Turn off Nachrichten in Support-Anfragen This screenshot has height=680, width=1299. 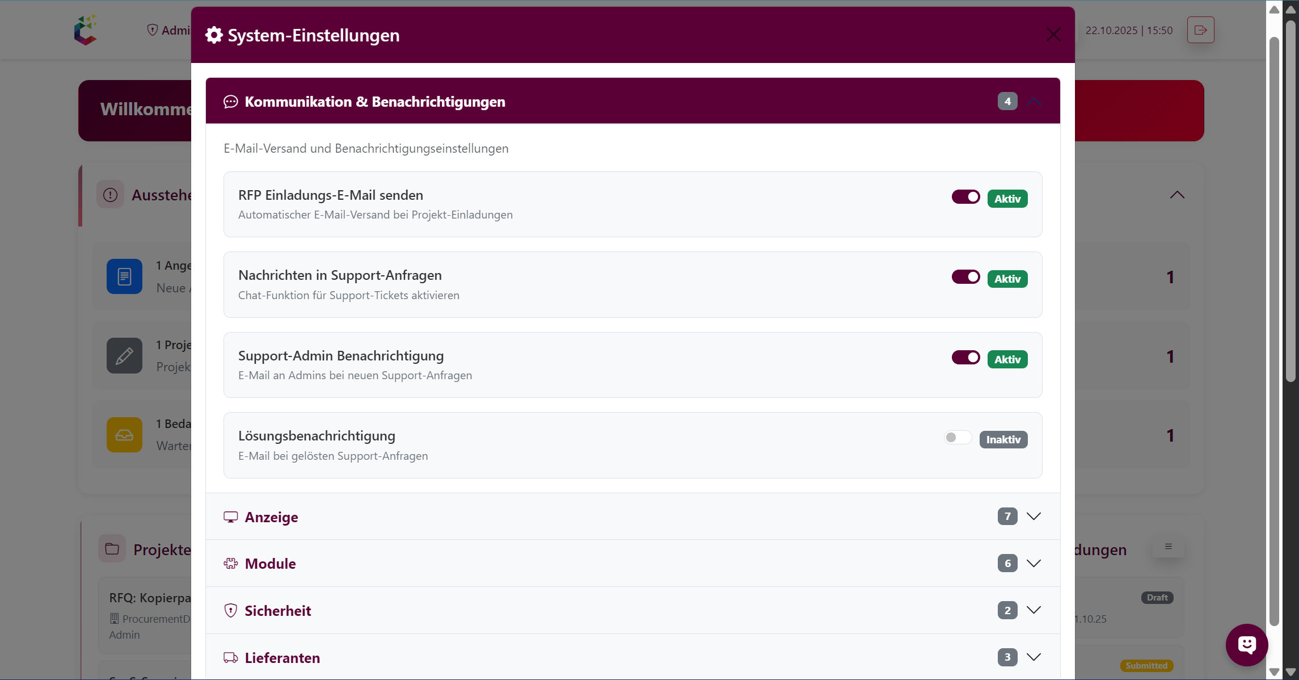[x=965, y=277]
